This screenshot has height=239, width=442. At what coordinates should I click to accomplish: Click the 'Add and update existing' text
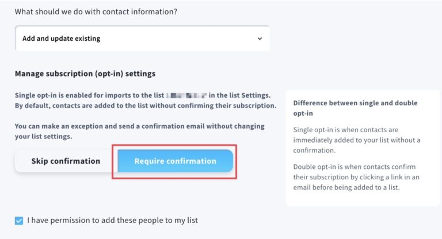61,38
